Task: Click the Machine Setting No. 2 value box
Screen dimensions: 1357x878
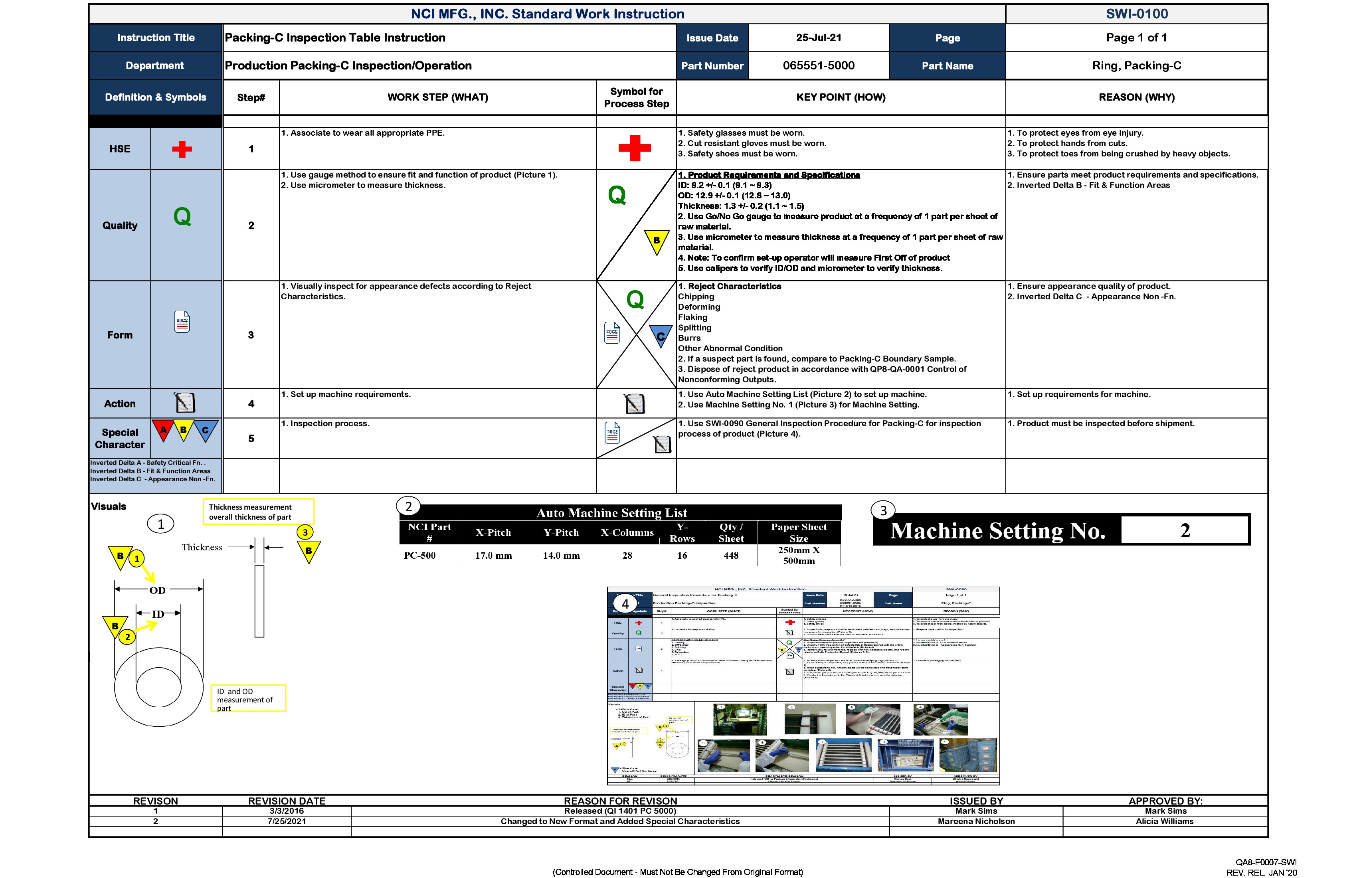Action: click(1185, 530)
